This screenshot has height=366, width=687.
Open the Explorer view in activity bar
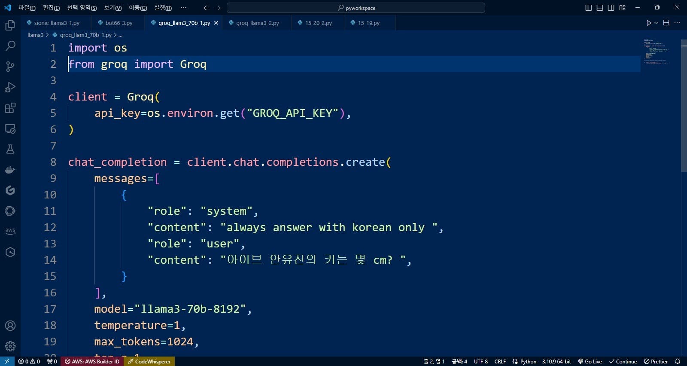[10, 25]
